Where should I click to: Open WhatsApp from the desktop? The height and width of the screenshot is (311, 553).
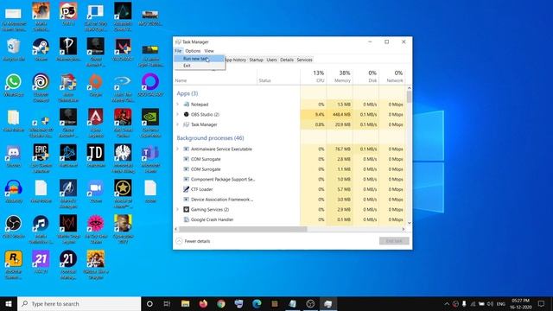[14, 85]
